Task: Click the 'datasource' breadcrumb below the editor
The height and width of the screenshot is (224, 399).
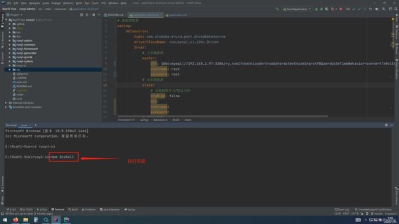Action: [160, 120]
